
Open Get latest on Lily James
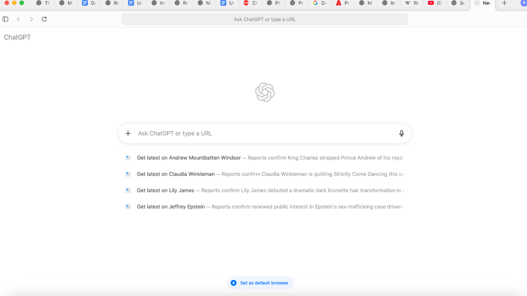pyautogui.click(x=265, y=190)
